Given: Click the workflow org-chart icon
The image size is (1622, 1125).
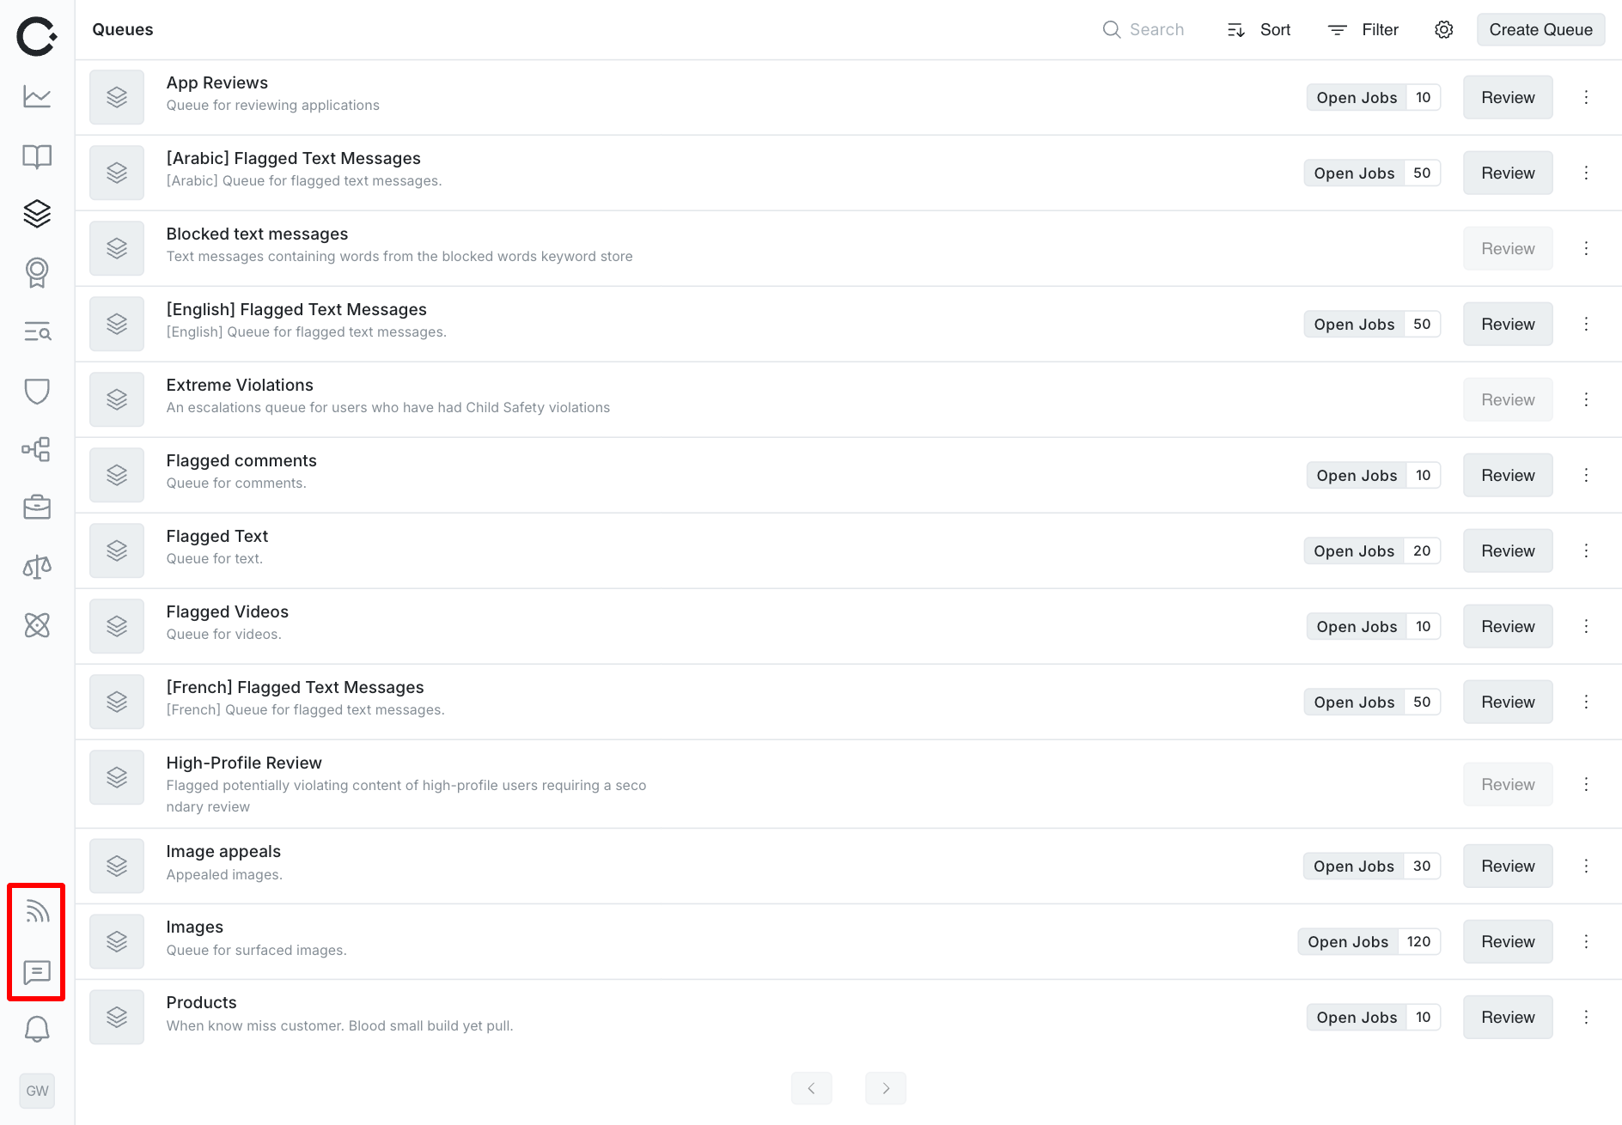Looking at the screenshot, I should point(37,449).
